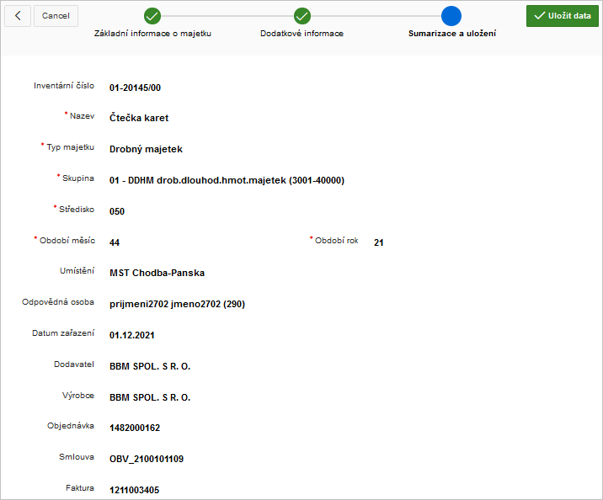
Task: Click the Výrobce label
Action: (x=78, y=396)
